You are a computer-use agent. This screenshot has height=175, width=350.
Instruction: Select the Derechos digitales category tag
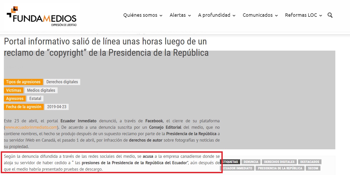click(x=62, y=82)
